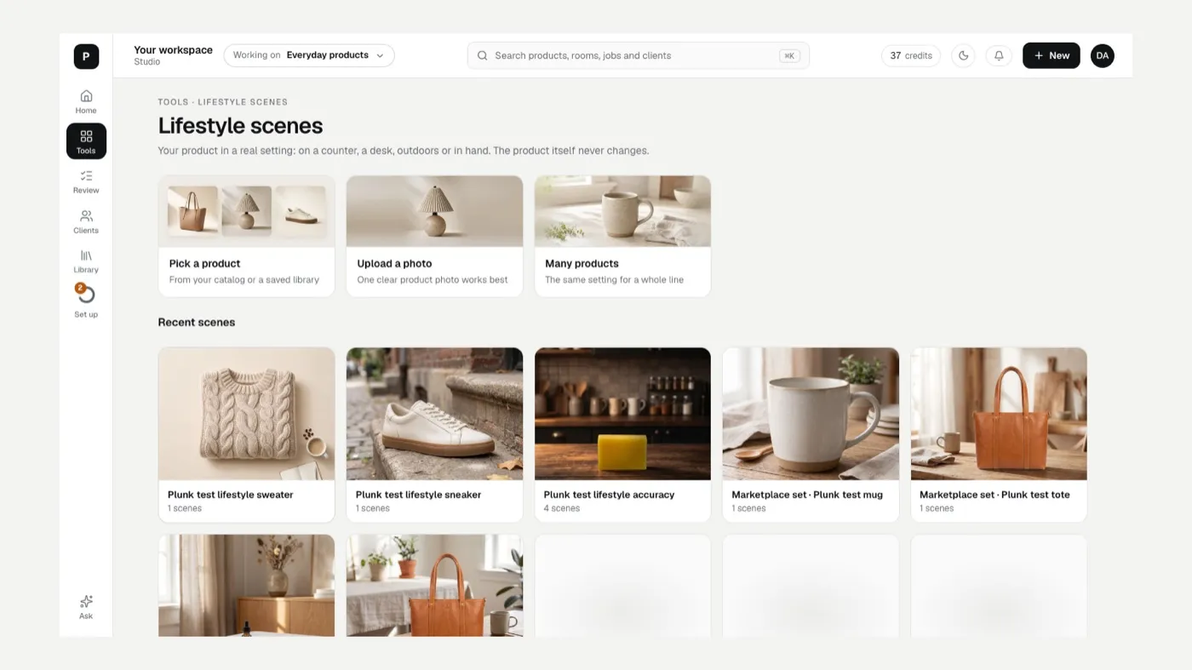Click Your workspace Studio title

[x=173, y=55]
